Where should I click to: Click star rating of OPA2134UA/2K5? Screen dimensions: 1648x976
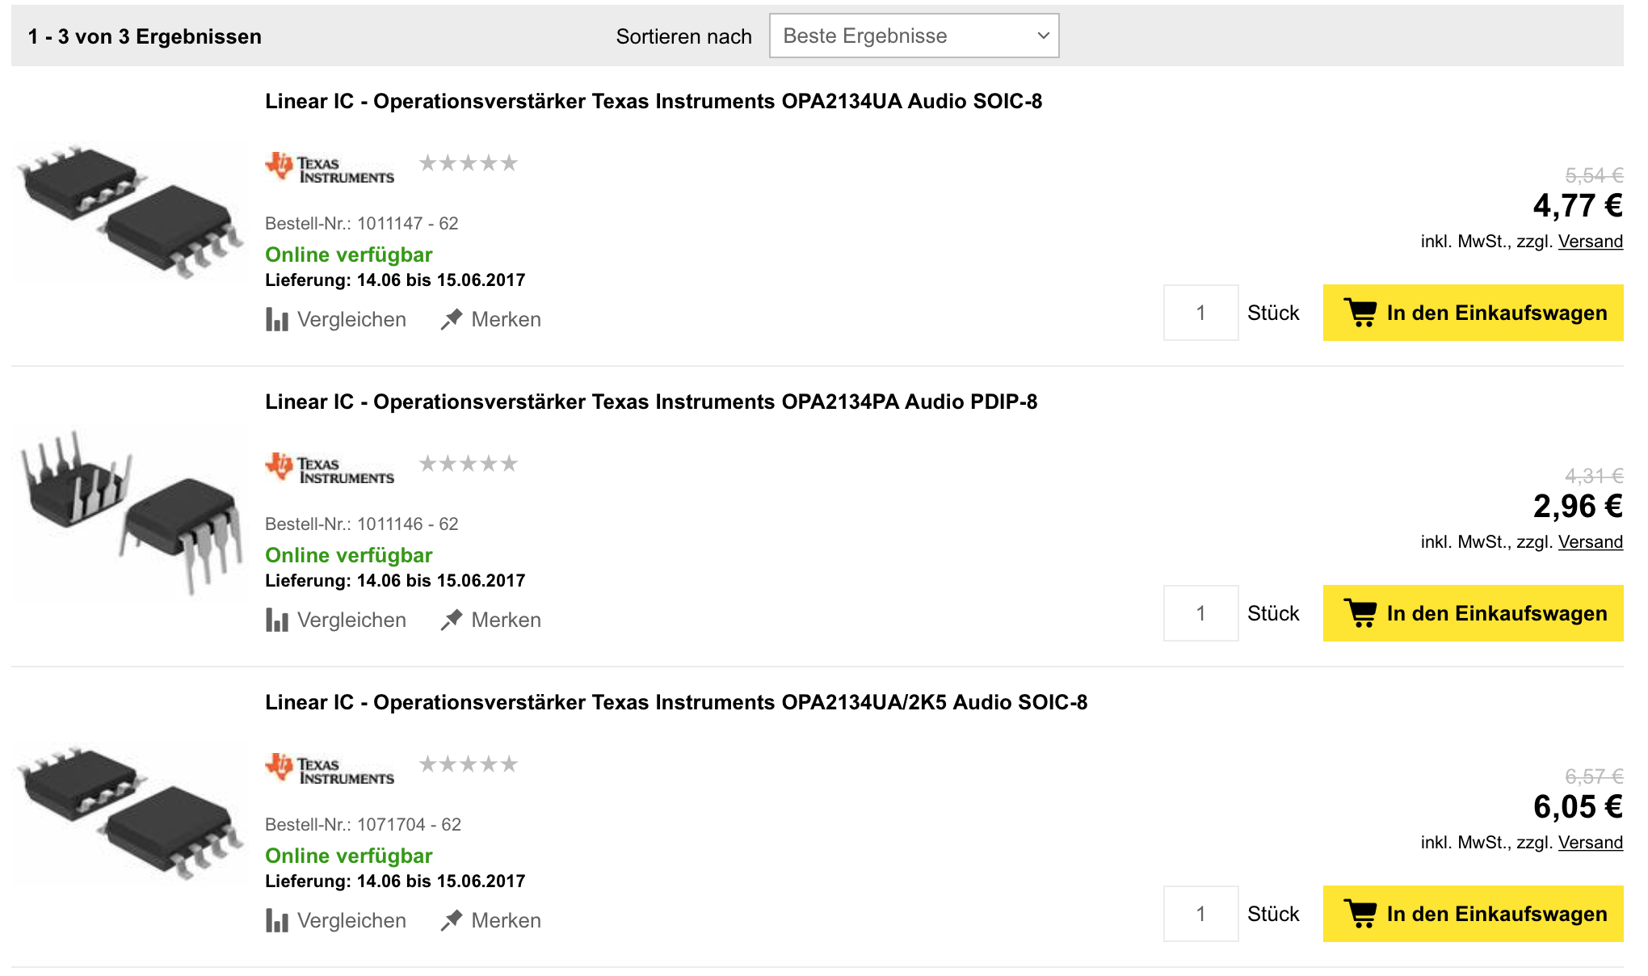tap(469, 764)
